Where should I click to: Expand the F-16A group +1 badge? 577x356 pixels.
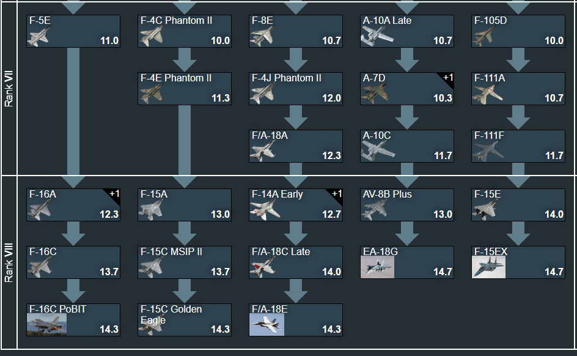114,194
